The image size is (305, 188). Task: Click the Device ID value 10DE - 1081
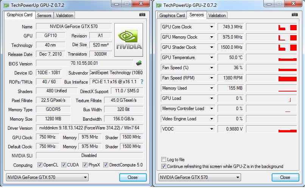[x=49, y=73]
